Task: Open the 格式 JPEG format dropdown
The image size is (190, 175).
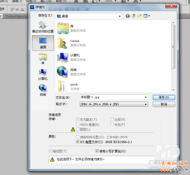Action: click(x=146, y=104)
